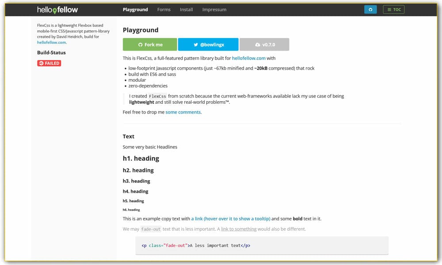Click the Twitter @bowlingx button
This screenshot has height=265, width=442.
pos(208,45)
